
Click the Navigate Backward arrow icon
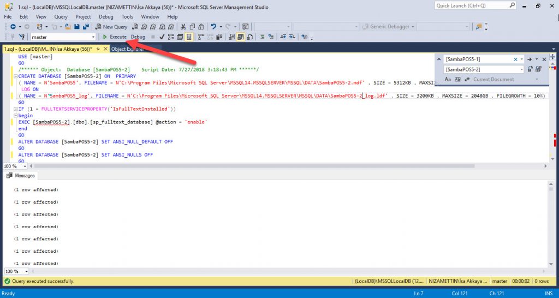coord(13,27)
